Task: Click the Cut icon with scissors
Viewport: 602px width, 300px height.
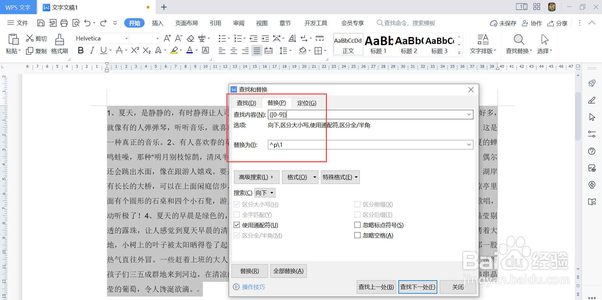Action: [x=30, y=38]
